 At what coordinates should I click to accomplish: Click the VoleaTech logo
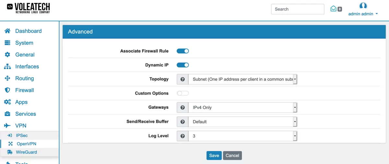coord(29,8)
